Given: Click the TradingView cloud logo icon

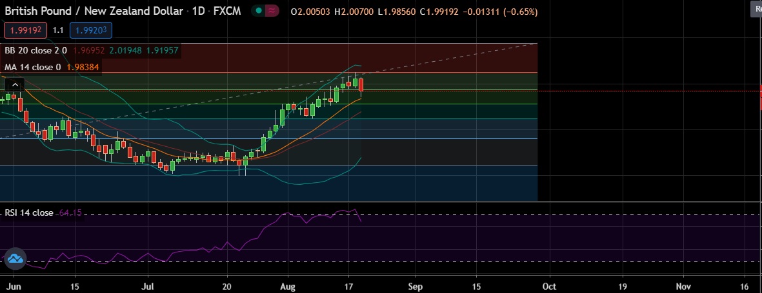Looking at the screenshot, I should pos(15,260).
